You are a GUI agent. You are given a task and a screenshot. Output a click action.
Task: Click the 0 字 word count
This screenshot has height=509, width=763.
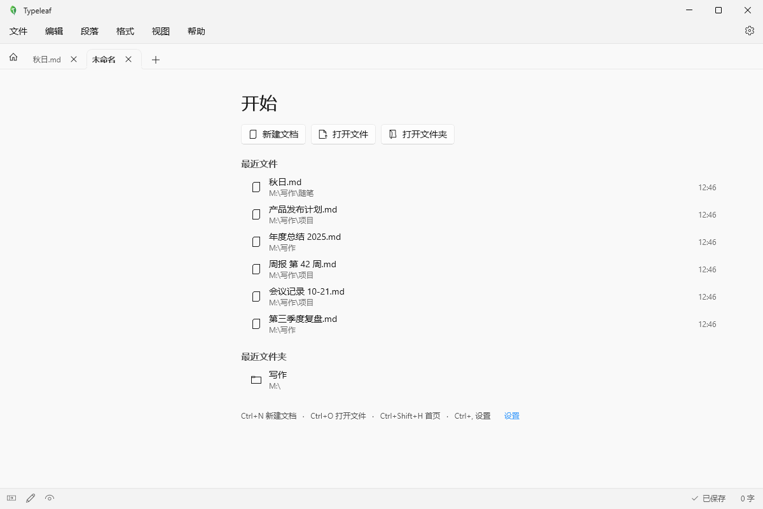pyautogui.click(x=747, y=498)
